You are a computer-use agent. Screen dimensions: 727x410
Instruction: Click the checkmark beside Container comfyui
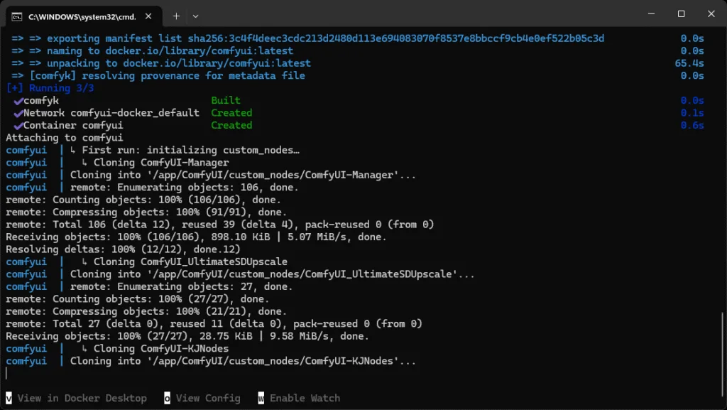(18, 126)
